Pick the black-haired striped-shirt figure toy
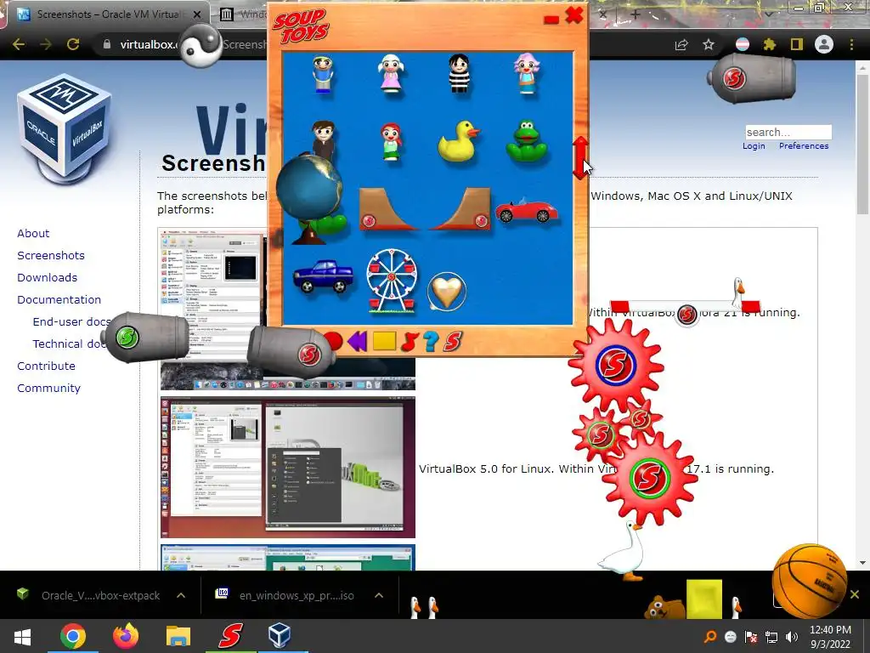Viewport: 870px width, 653px height. pyautogui.click(x=459, y=73)
